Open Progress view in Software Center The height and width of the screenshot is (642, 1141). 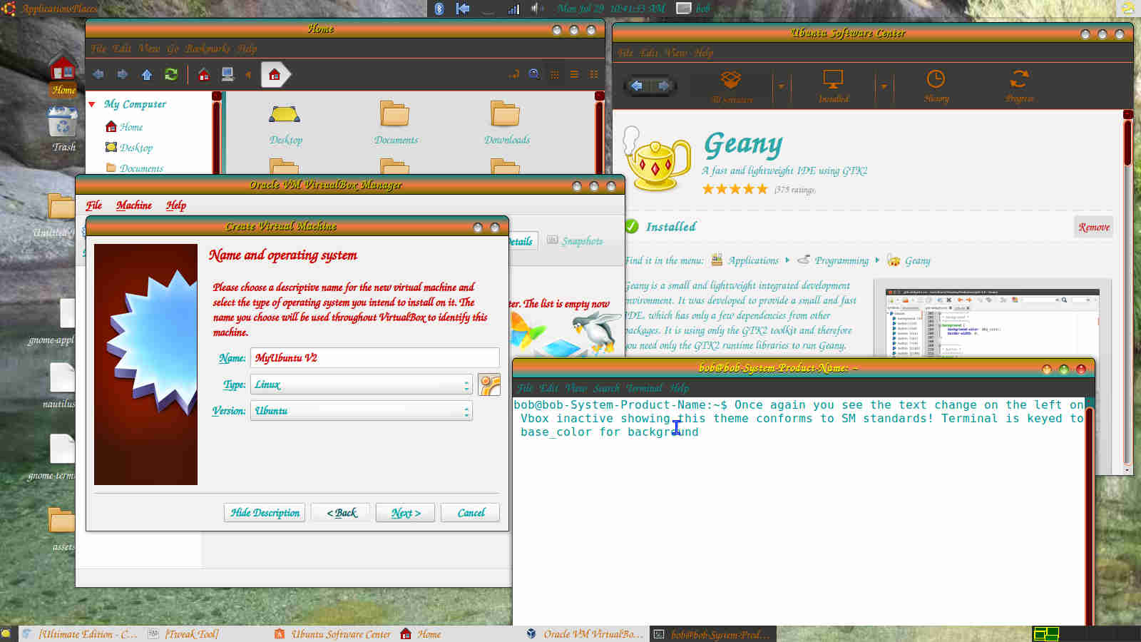(1020, 86)
